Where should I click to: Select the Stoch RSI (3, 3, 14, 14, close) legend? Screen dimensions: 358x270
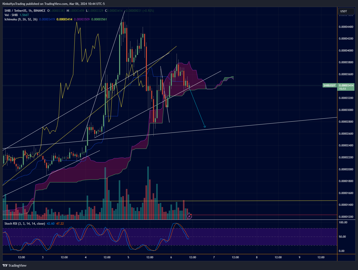(25, 224)
